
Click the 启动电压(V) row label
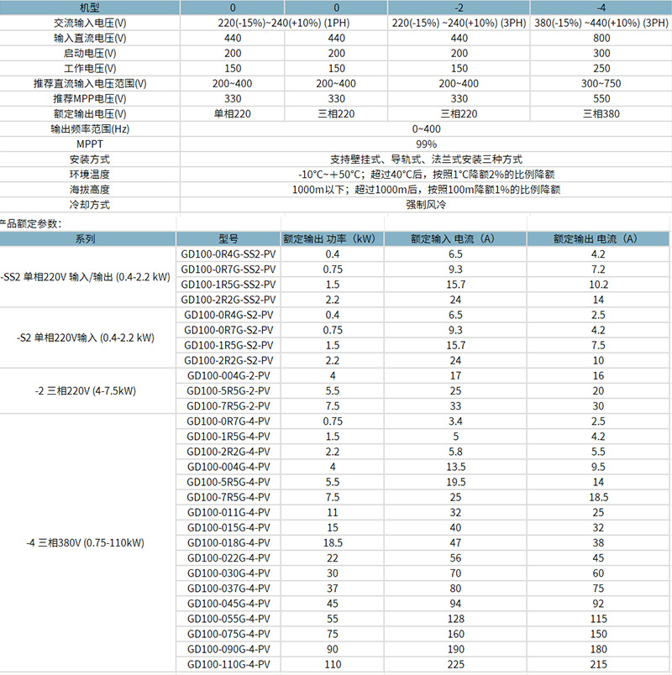(x=90, y=54)
